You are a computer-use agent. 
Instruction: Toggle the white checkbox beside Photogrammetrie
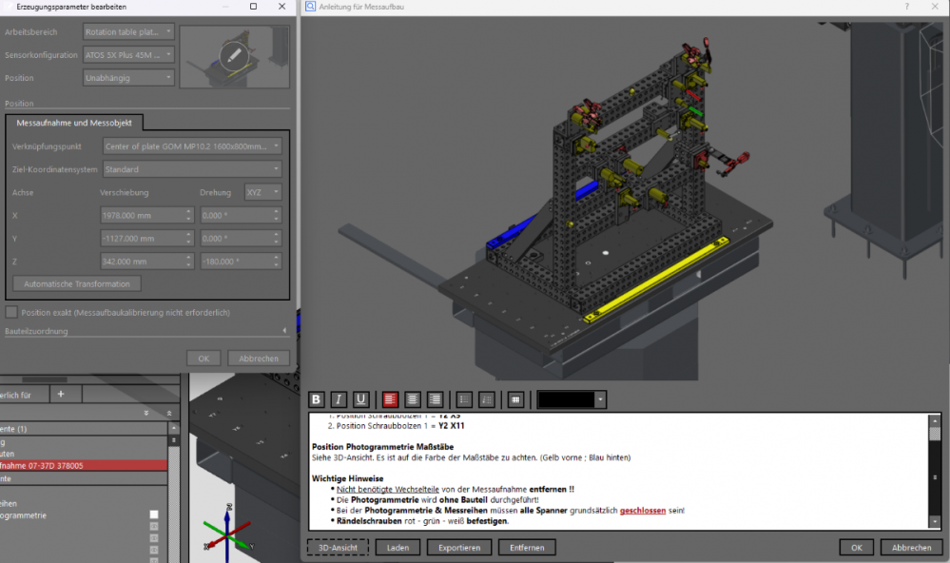pos(154,515)
